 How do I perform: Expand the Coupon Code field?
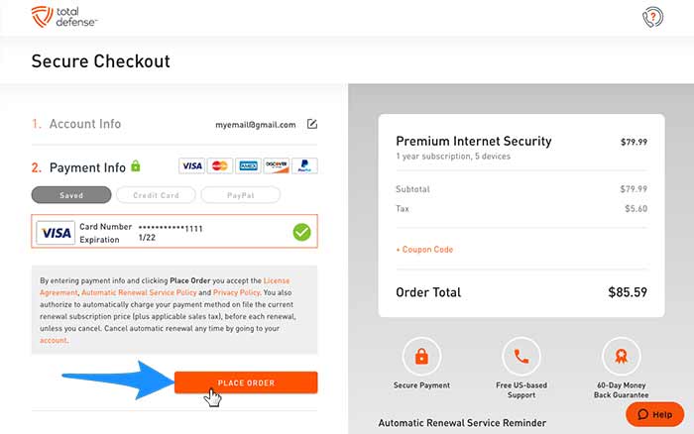tap(424, 250)
